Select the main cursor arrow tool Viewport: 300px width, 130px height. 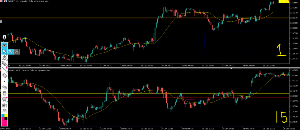click(4, 52)
